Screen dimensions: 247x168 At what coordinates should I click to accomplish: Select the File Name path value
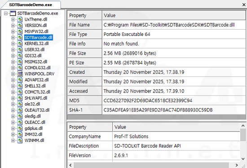pos(174,25)
